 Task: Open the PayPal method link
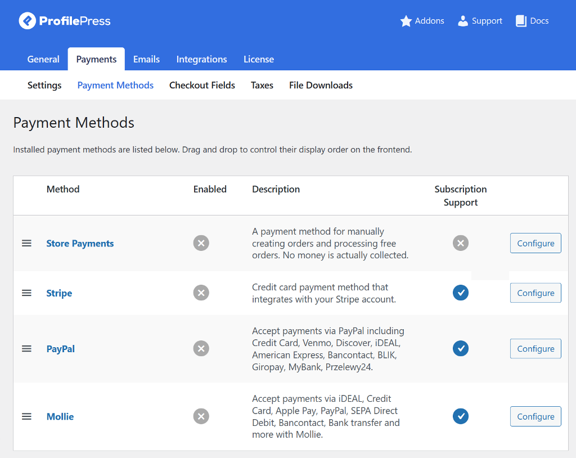(x=61, y=349)
